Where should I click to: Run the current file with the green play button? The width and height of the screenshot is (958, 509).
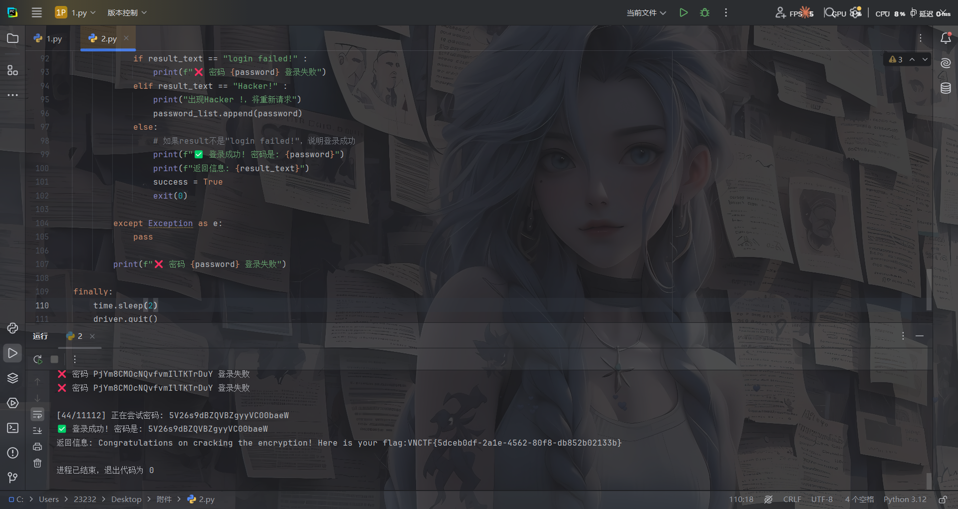coord(684,12)
